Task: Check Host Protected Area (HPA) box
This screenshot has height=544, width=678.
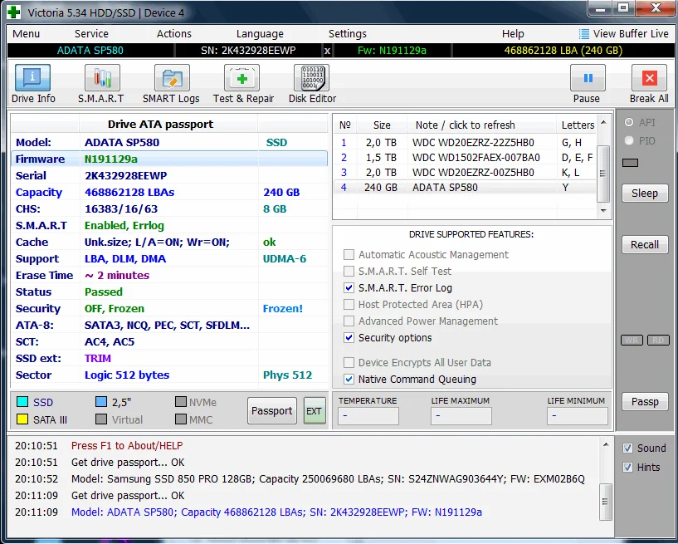Action: click(349, 304)
